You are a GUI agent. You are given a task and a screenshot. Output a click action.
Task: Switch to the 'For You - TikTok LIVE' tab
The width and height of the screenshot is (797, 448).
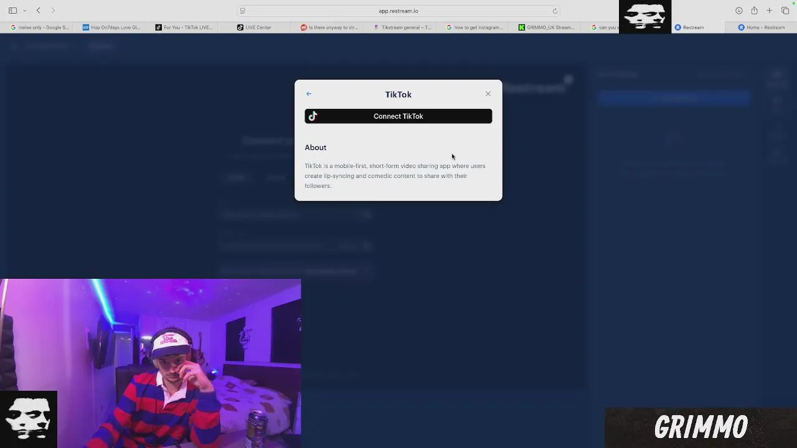184,27
